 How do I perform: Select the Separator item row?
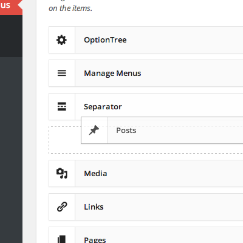tap(146, 106)
